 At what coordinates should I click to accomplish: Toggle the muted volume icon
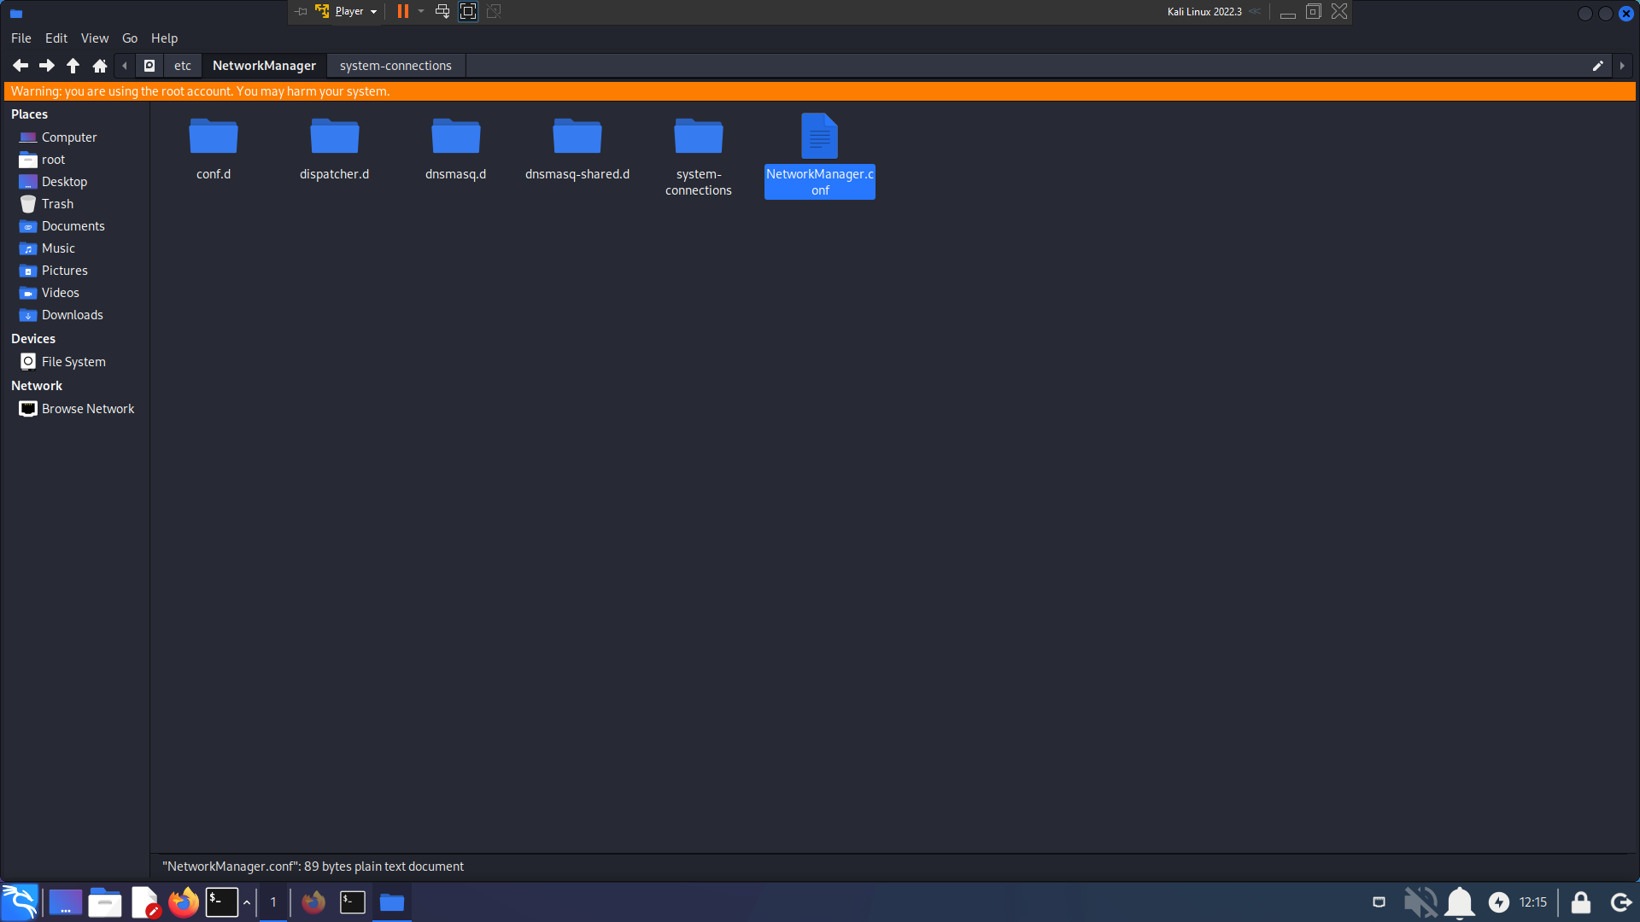(1420, 902)
